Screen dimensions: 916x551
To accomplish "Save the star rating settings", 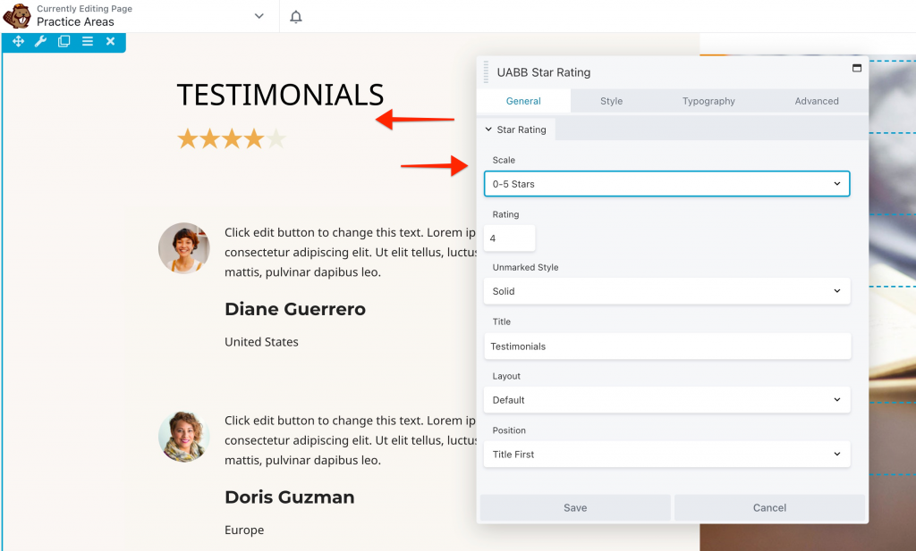I will 574,507.
